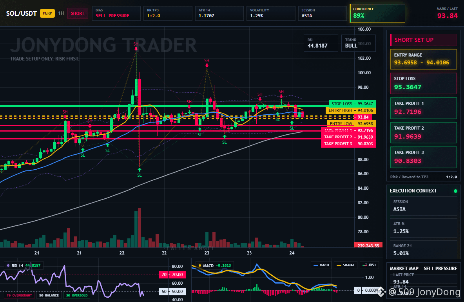Click the Last Price 93.84 field
Screen dimensions: 464x302
[424, 278]
